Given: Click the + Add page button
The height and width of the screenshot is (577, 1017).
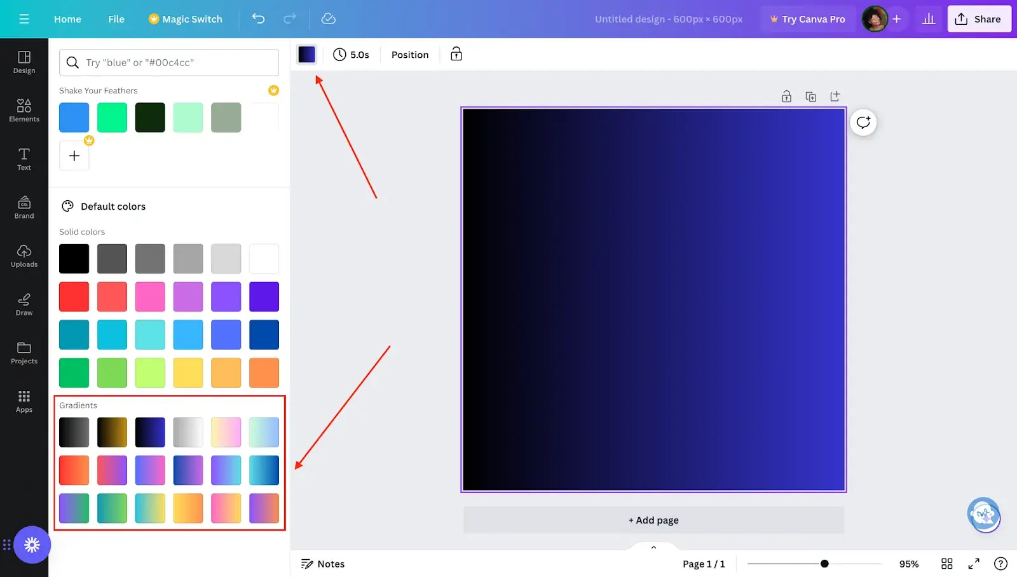Looking at the screenshot, I should pos(653,520).
